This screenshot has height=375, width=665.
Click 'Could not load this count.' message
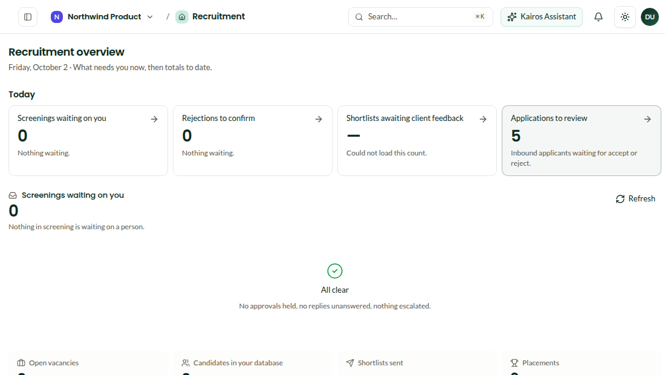click(386, 153)
